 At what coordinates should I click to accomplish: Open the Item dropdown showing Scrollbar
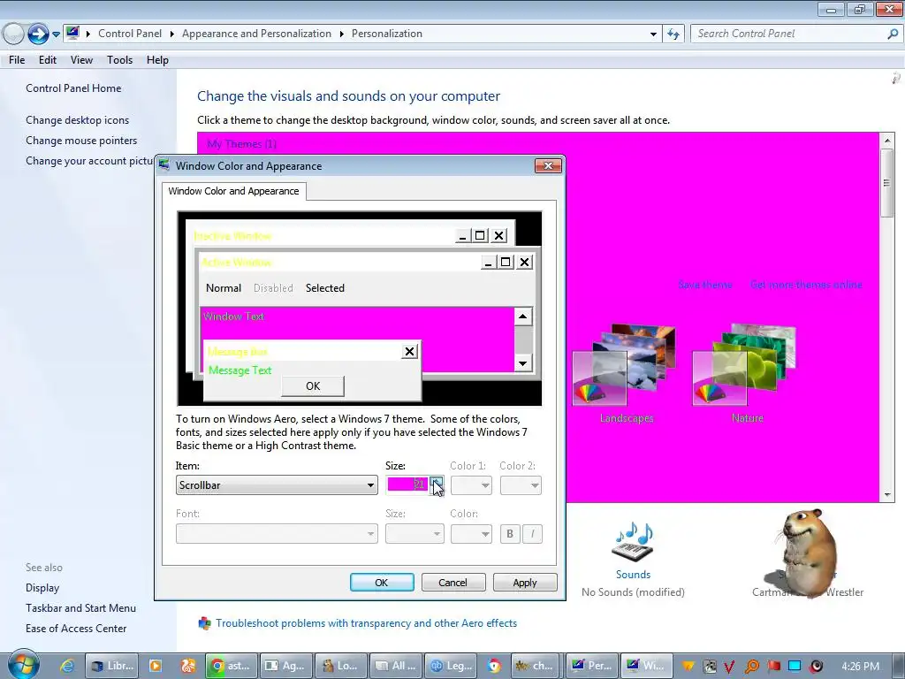277,485
